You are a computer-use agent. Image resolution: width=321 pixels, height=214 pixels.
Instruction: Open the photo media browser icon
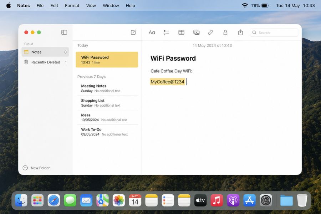pos(196,32)
